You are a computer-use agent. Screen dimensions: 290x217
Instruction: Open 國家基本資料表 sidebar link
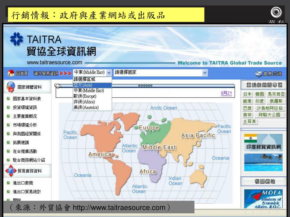27,99
